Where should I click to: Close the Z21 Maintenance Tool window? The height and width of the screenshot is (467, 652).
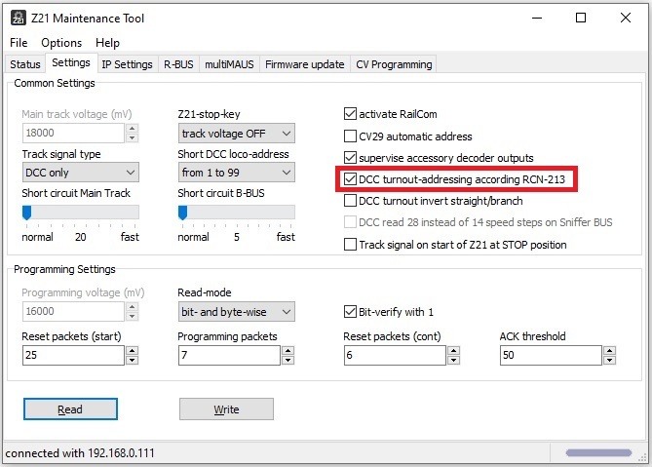(626, 18)
